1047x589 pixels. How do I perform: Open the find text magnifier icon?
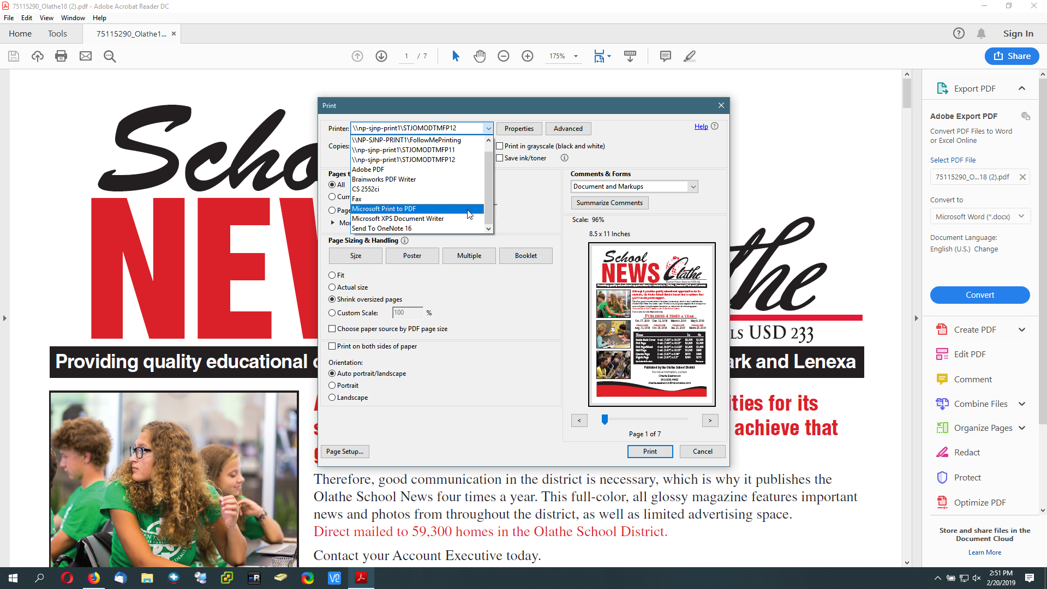[x=110, y=56]
